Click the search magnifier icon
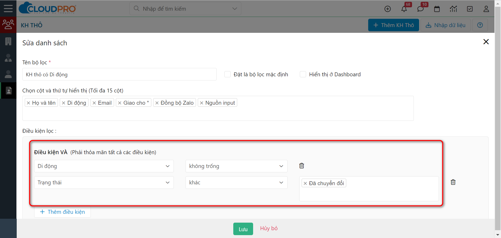The width and height of the screenshot is (501, 238). click(136, 8)
